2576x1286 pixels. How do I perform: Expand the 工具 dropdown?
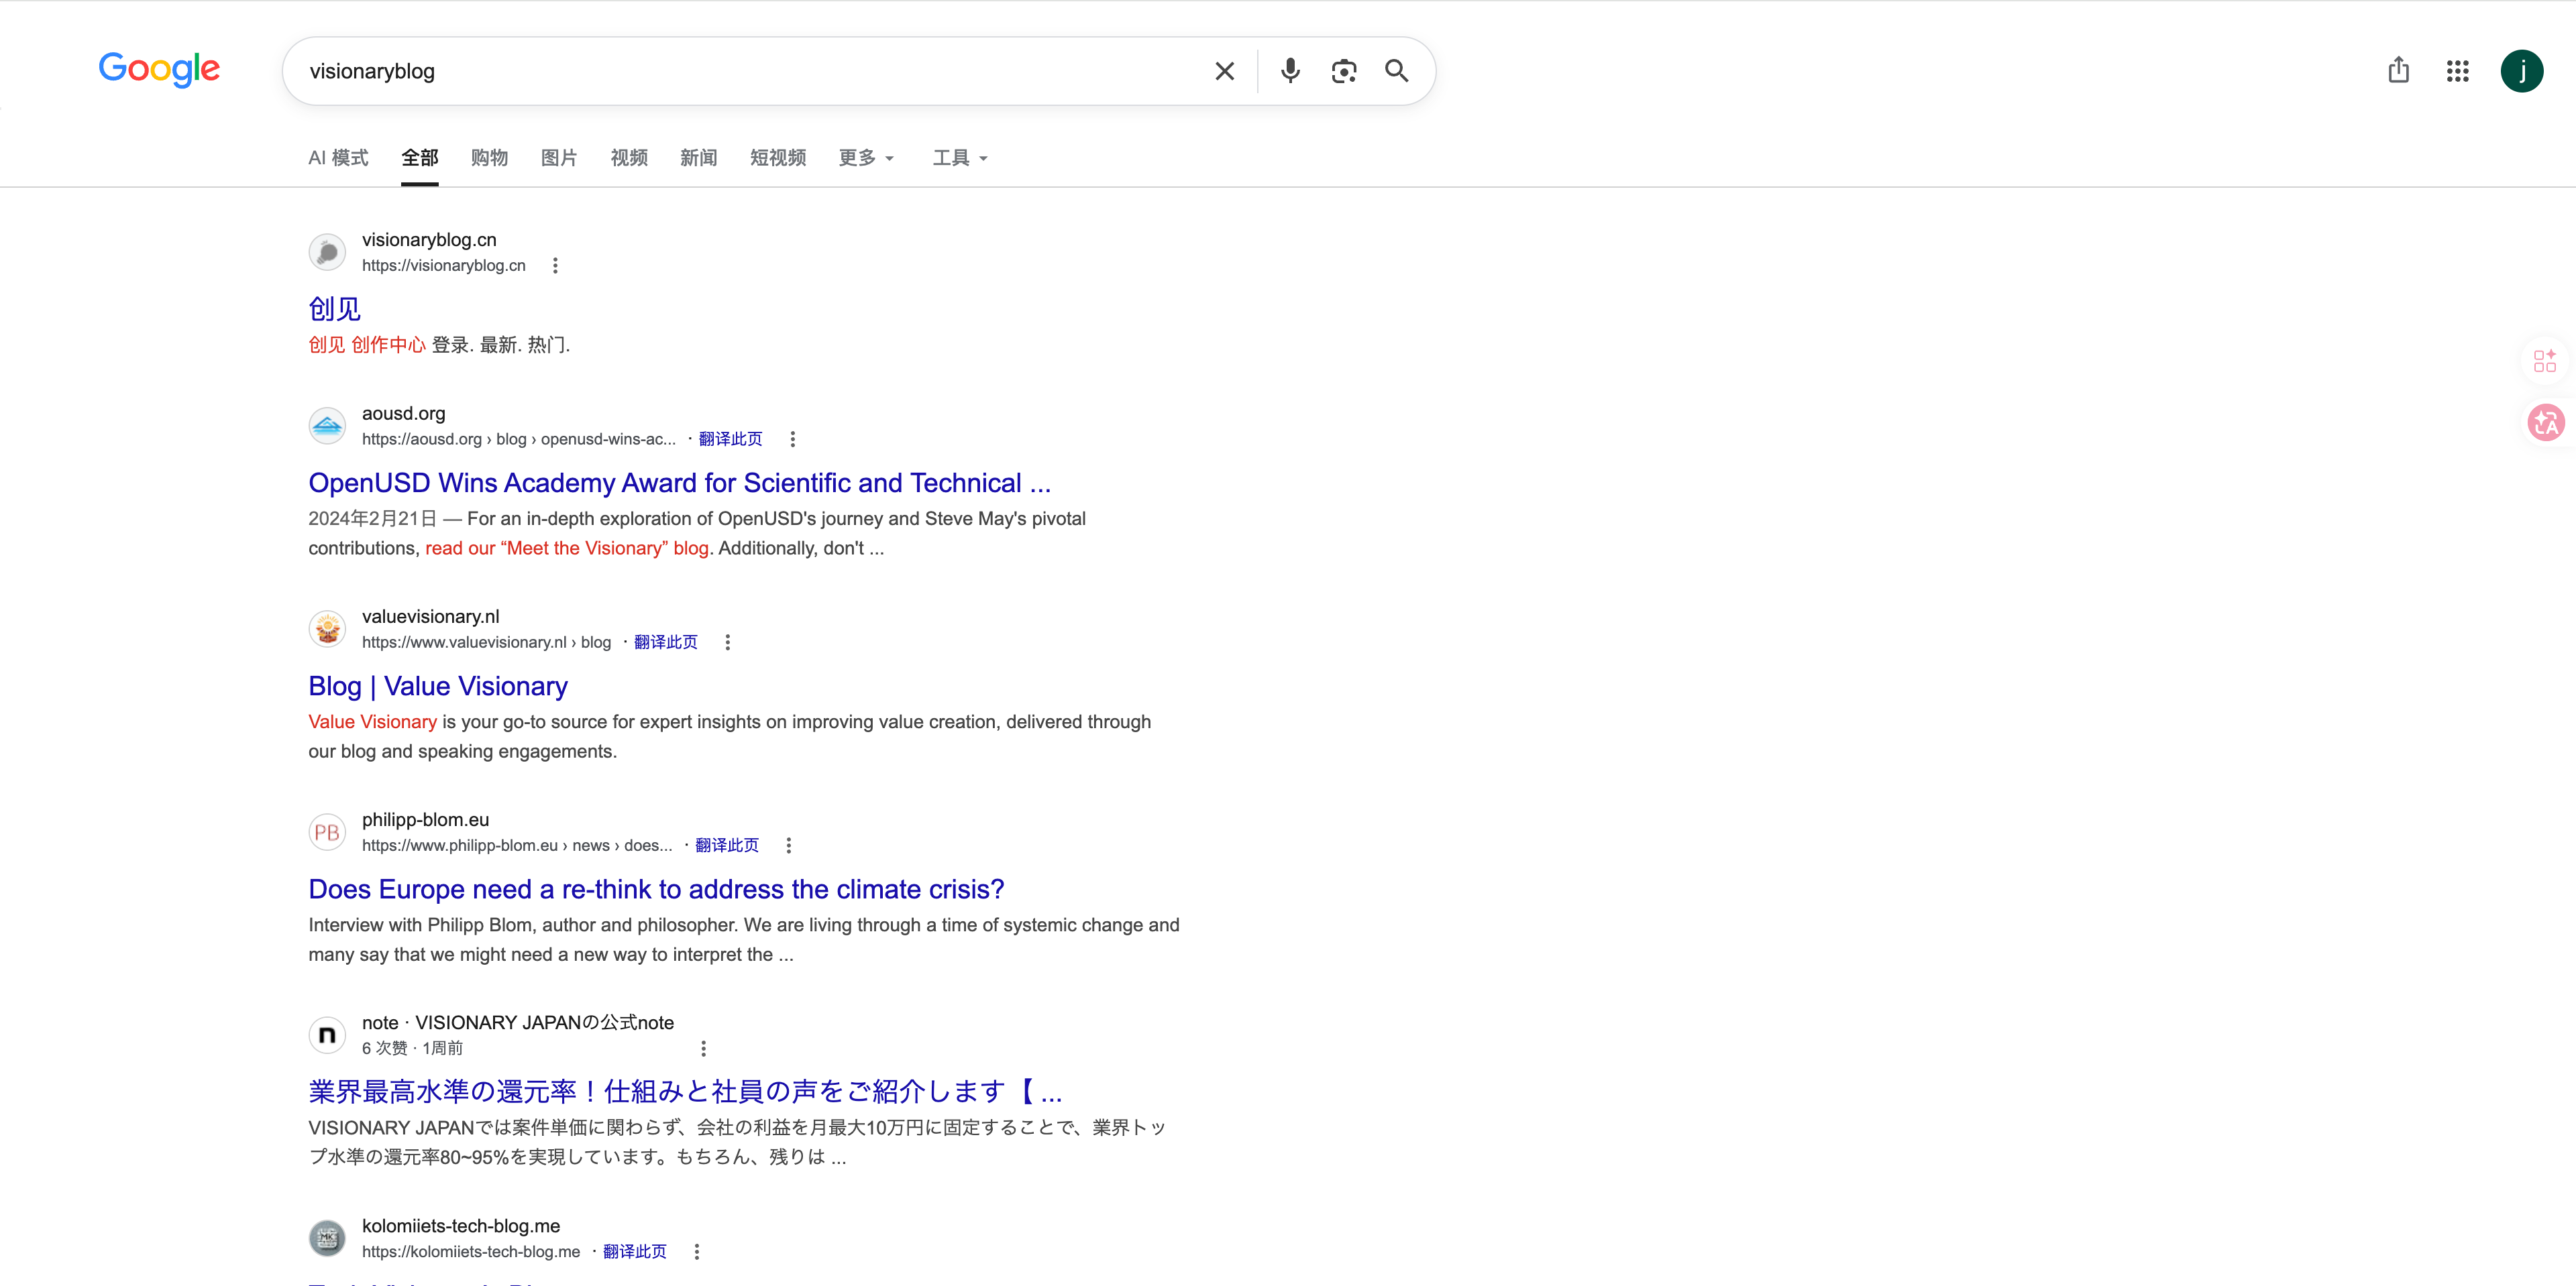[x=960, y=158]
